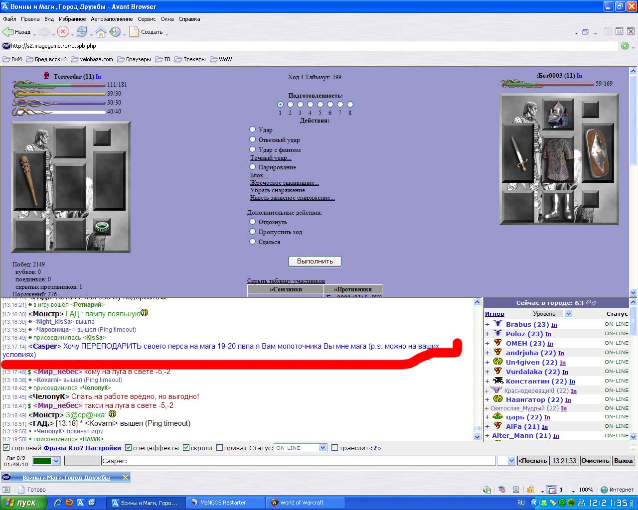The width and height of the screenshot is (638, 510).
Task: Choose the Ответный удар action
Action: tap(253, 139)
